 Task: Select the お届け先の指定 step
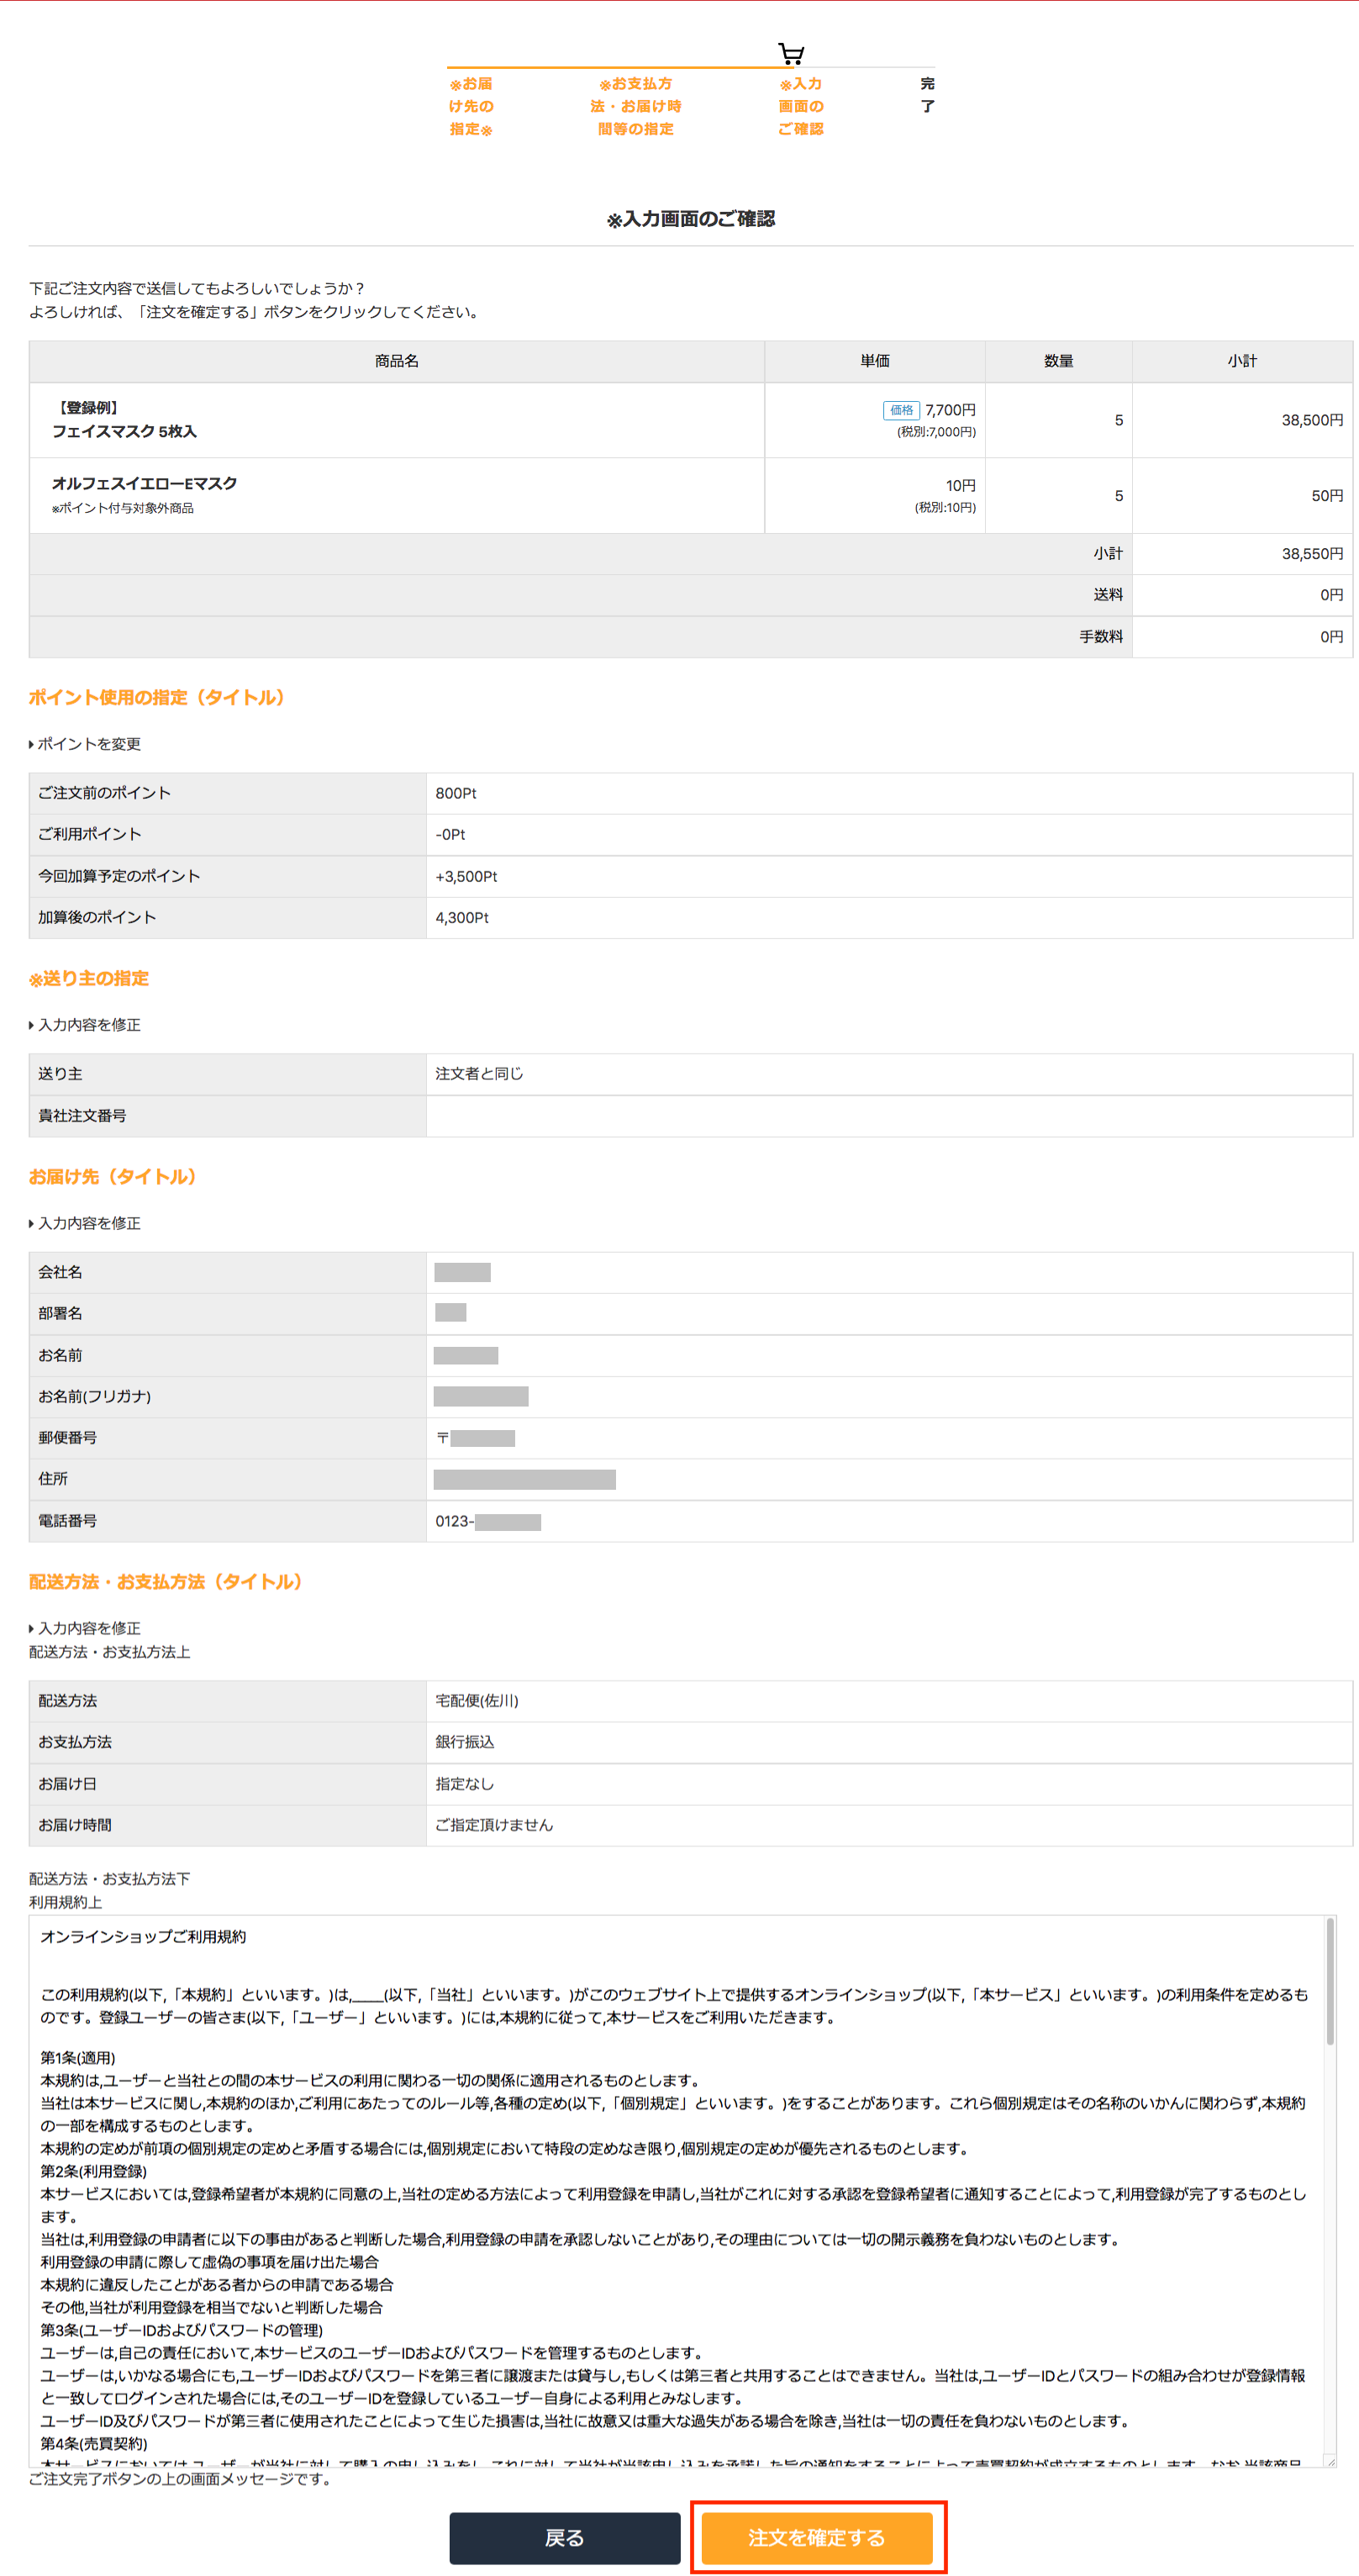tap(471, 106)
